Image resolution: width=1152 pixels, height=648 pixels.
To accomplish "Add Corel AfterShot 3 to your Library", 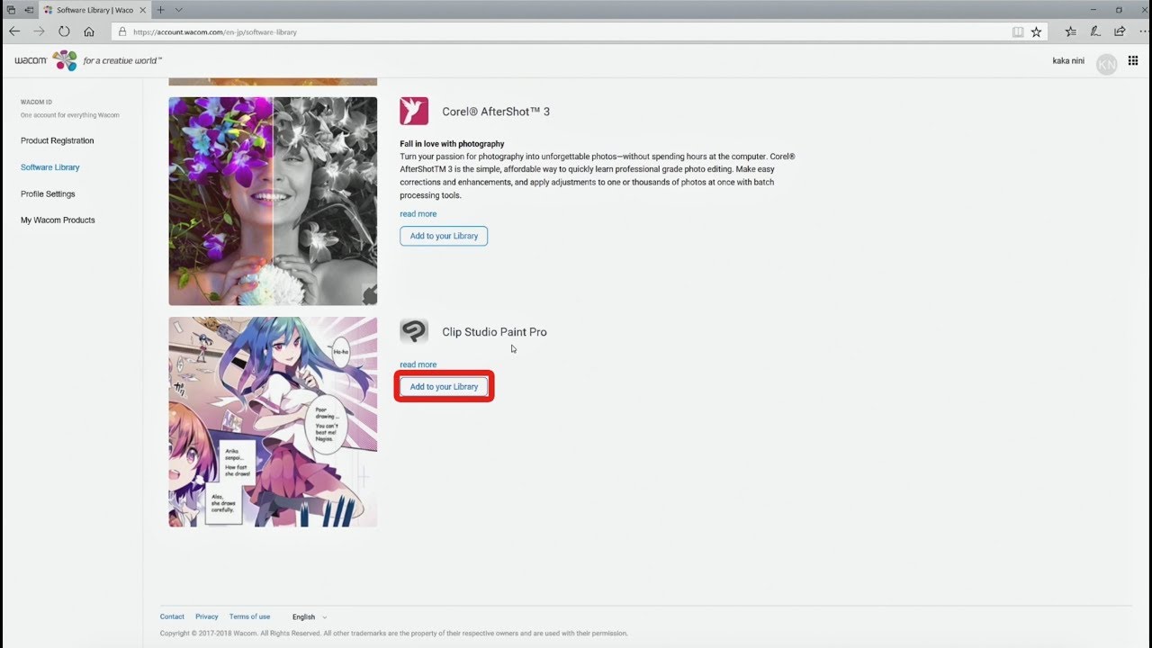I will pyautogui.click(x=444, y=236).
